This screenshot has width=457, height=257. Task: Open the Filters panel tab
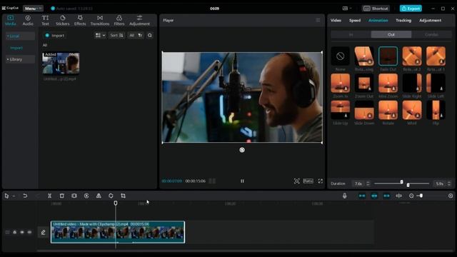click(x=119, y=21)
